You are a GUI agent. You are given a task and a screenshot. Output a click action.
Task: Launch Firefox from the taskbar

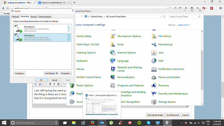coord(92,123)
